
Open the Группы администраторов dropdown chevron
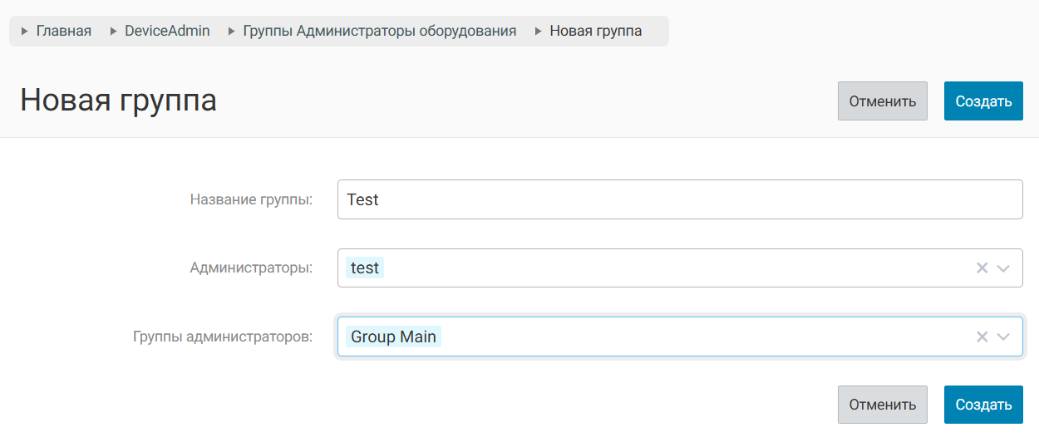tap(1003, 336)
